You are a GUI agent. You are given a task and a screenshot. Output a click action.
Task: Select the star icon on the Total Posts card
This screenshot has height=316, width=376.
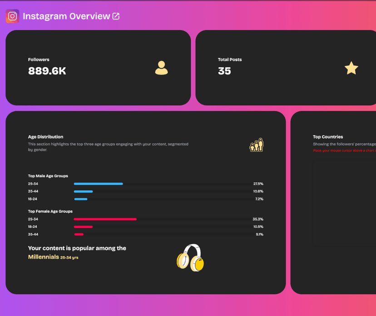[x=351, y=68]
